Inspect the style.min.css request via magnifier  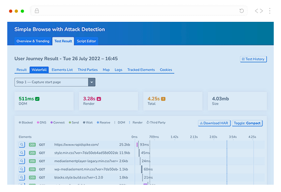[22, 153]
